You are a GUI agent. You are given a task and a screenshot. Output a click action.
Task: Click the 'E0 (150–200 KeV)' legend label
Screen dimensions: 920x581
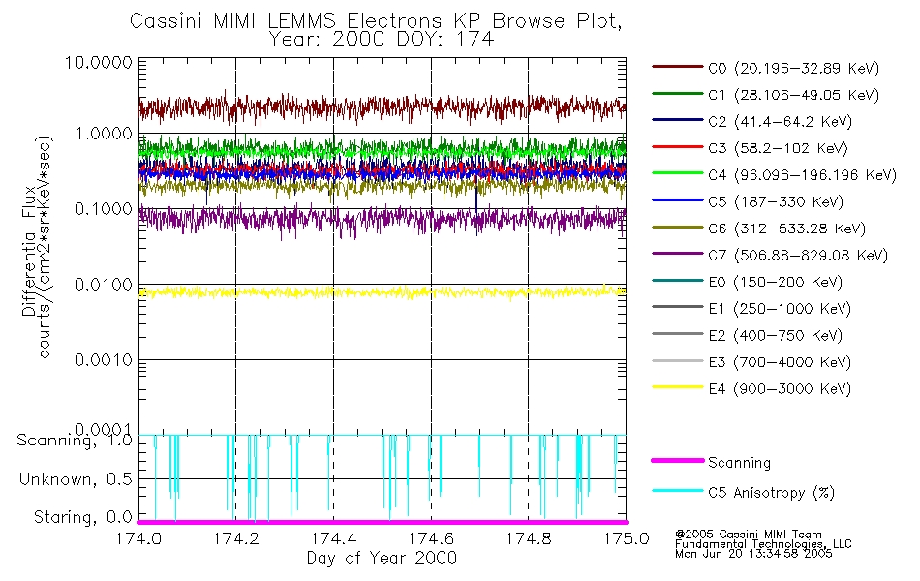(x=775, y=283)
